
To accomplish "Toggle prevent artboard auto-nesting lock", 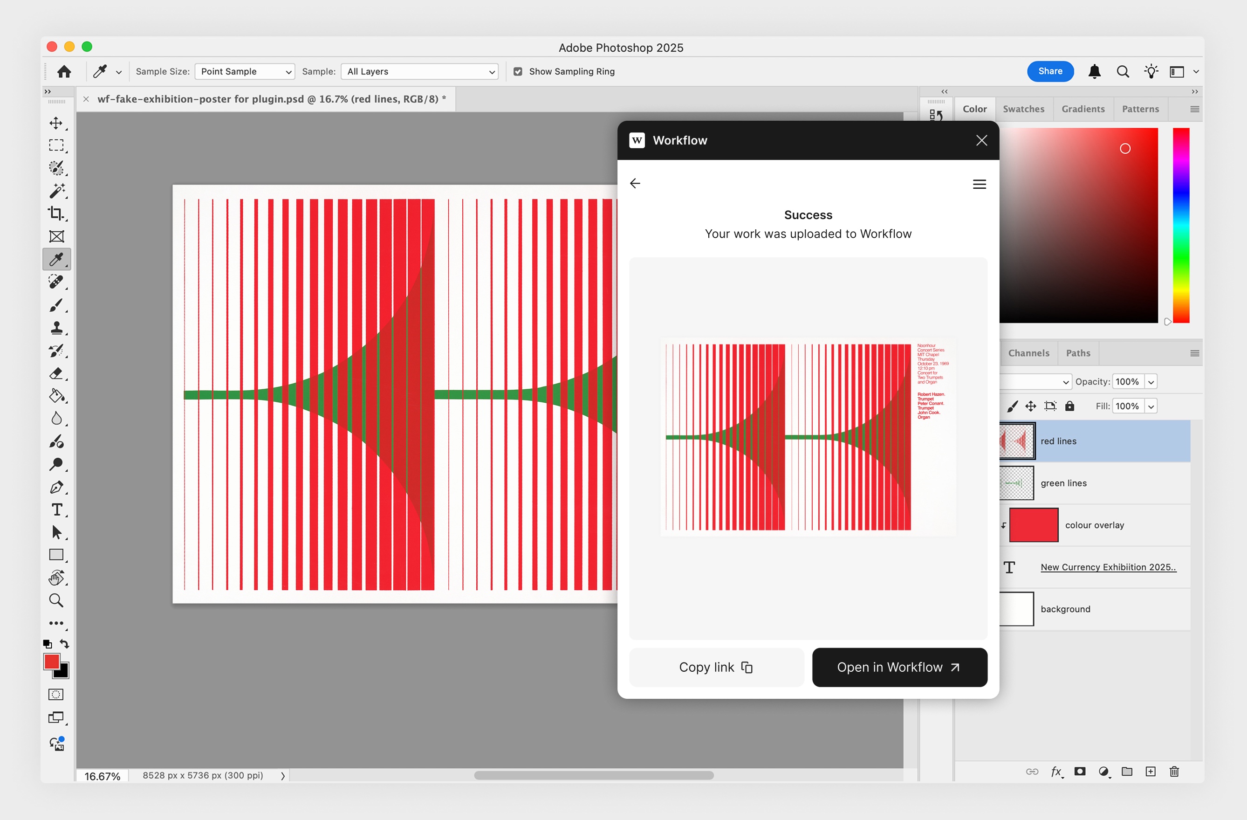I will point(1050,406).
